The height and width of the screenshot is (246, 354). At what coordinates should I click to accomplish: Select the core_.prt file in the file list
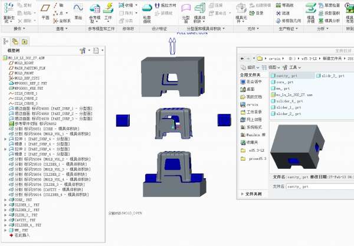coord(282,82)
